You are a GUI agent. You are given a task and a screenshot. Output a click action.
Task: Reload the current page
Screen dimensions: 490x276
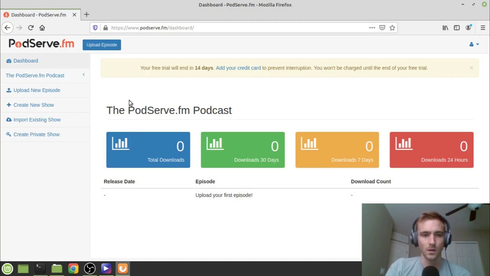(31, 28)
